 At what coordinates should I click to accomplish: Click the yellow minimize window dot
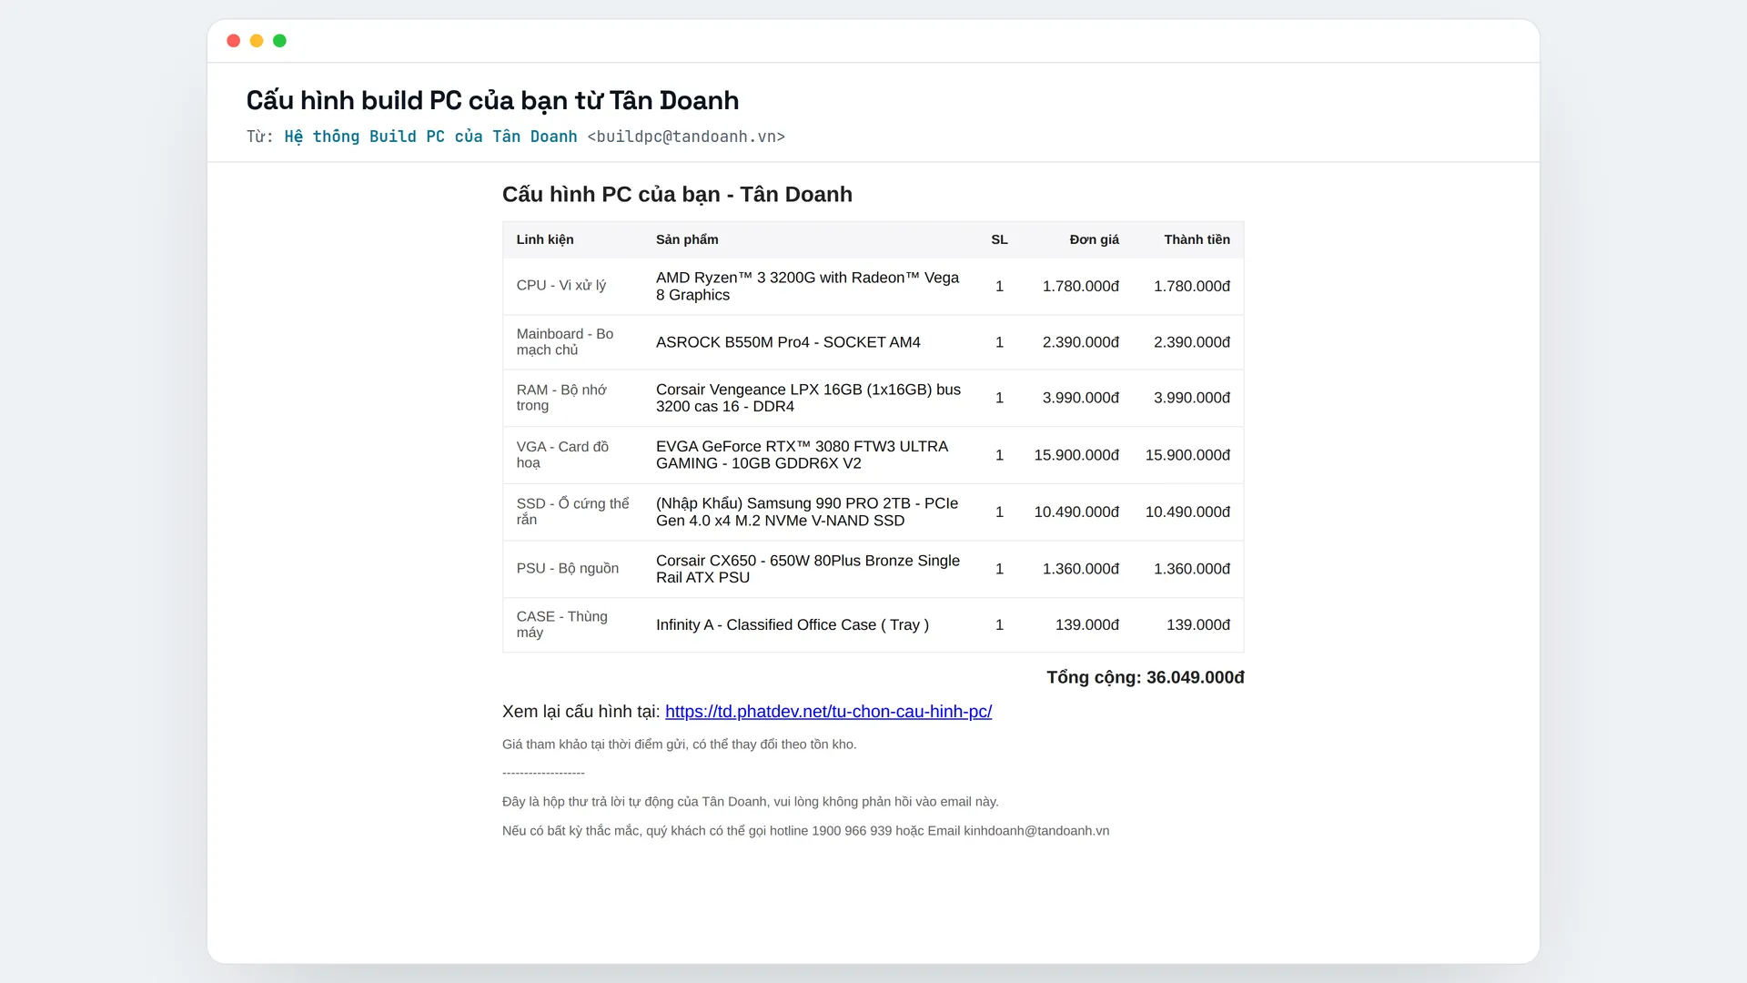pyautogui.click(x=257, y=41)
